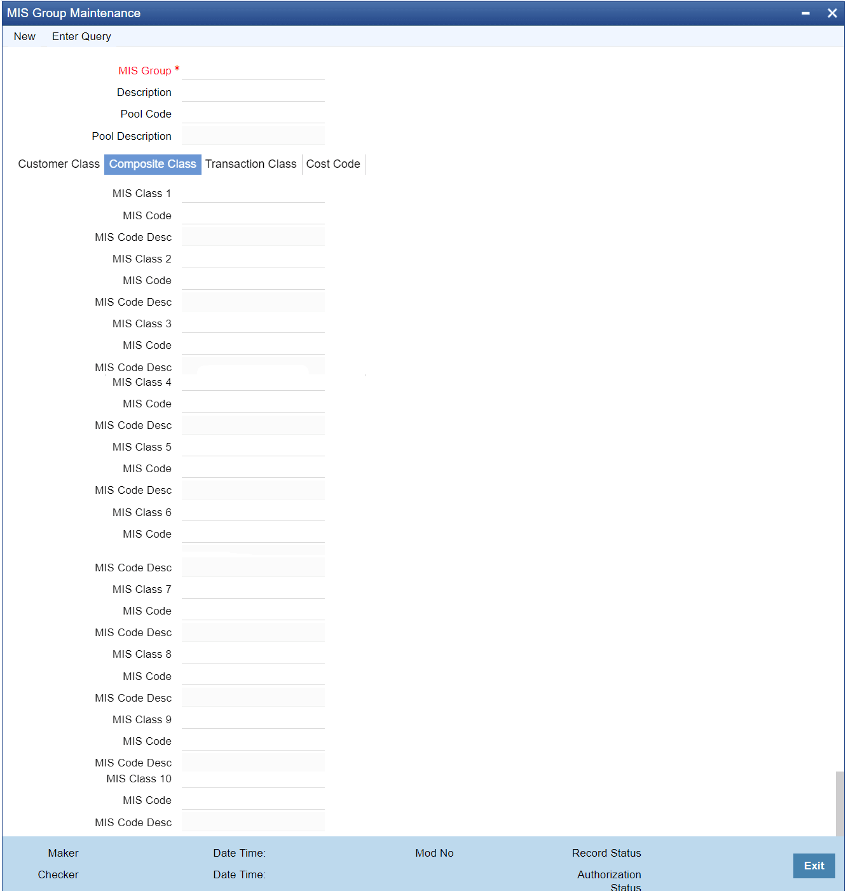The height and width of the screenshot is (891, 848).
Task: Click the MIS Code field under MIS Class 8
Action: coord(253,676)
